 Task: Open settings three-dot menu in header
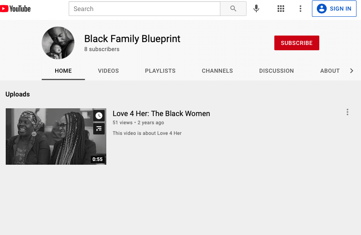tap(300, 9)
